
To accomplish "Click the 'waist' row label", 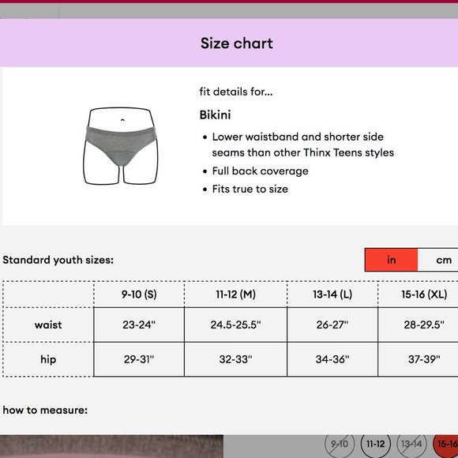I will [x=48, y=325].
